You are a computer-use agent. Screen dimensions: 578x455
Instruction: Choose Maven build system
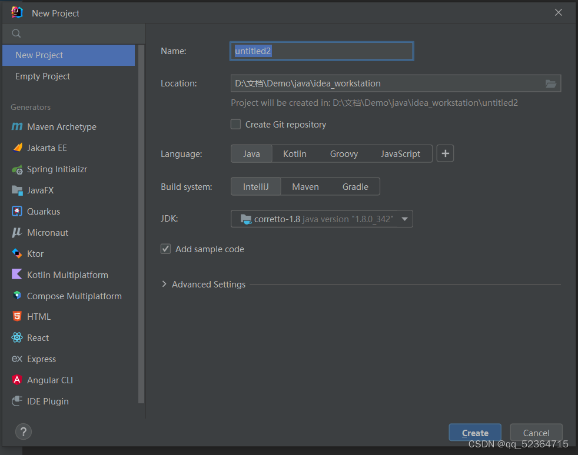coord(305,187)
